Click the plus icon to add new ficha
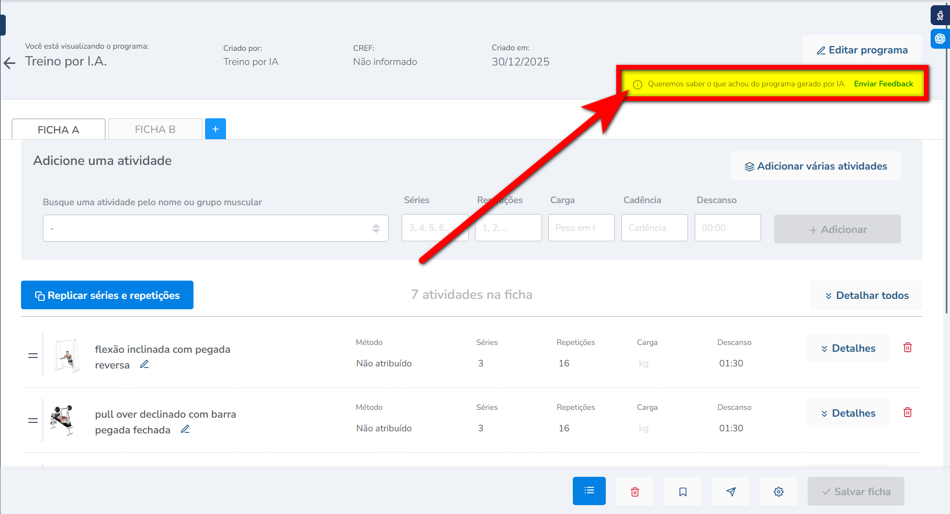Image resolution: width=950 pixels, height=514 pixels. click(215, 129)
